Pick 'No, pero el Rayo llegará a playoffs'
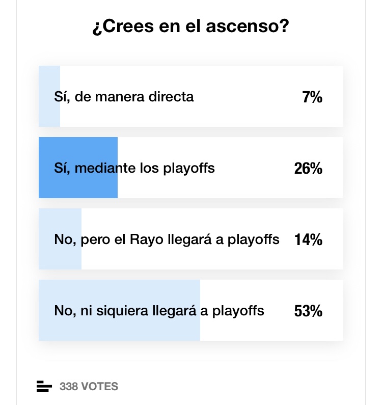The height and width of the screenshot is (405, 382). coord(167,239)
